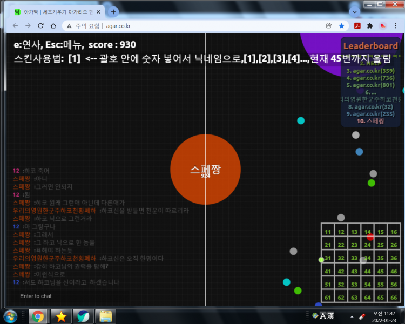Click the share page icon in address bar
This screenshot has width=405, height=324.
pos(329,26)
